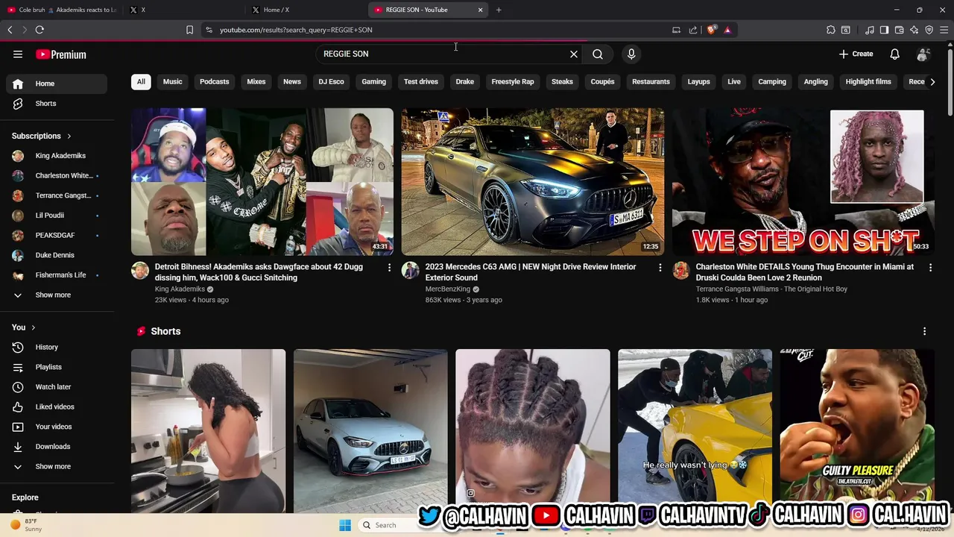Viewport: 954px width, 537px height.
Task: Select the Podcasts filter chip
Action: (x=215, y=81)
